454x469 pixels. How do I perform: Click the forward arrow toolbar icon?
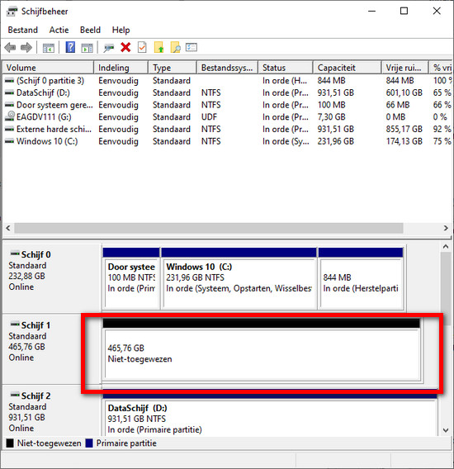pos(26,48)
